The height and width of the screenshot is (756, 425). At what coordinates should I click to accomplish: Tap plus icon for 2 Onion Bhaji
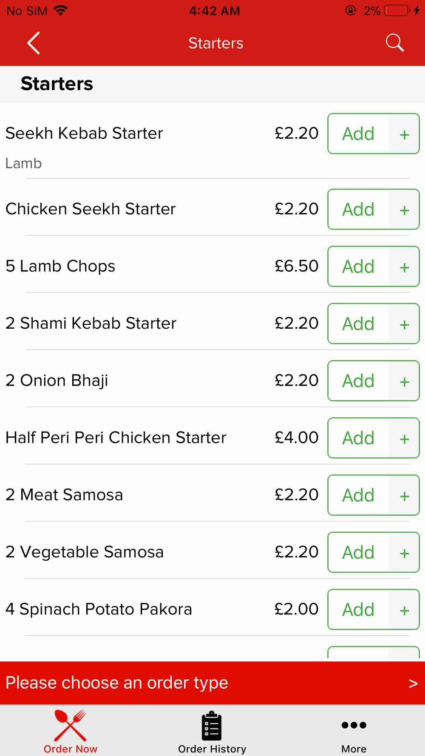click(404, 381)
